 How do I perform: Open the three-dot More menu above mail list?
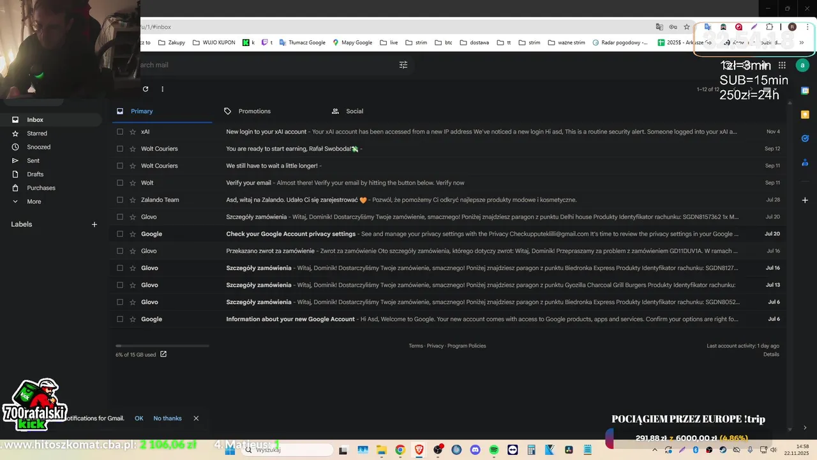pos(162,89)
